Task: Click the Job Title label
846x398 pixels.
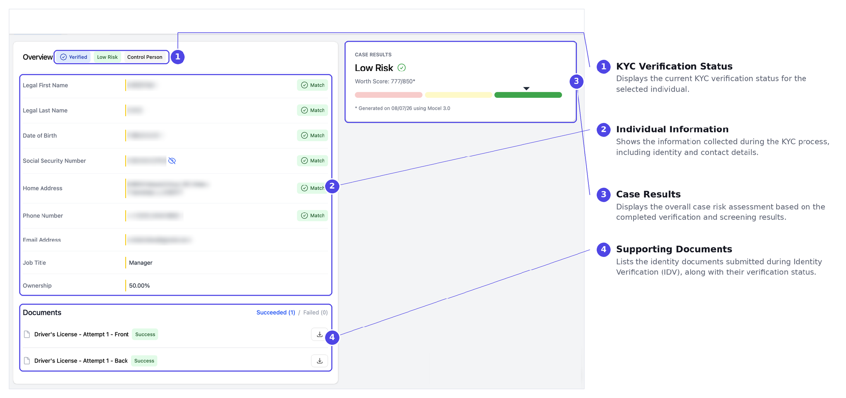Action: pyautogui.click(x=34, y=263)
